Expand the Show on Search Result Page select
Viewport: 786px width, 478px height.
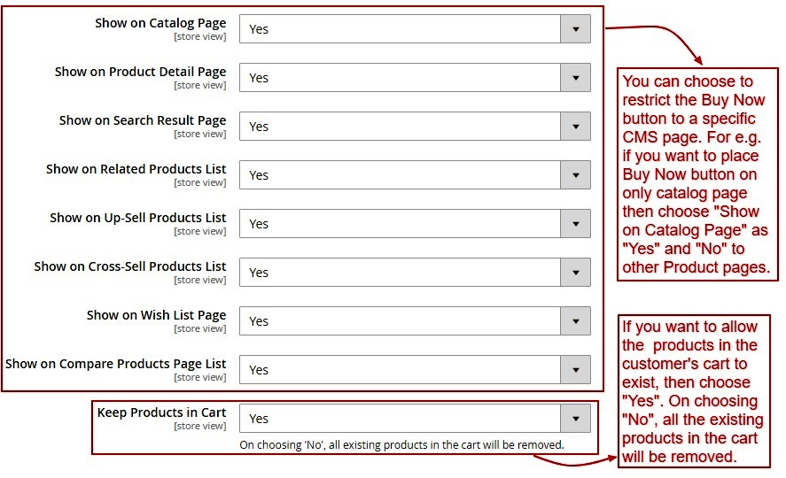401,127
